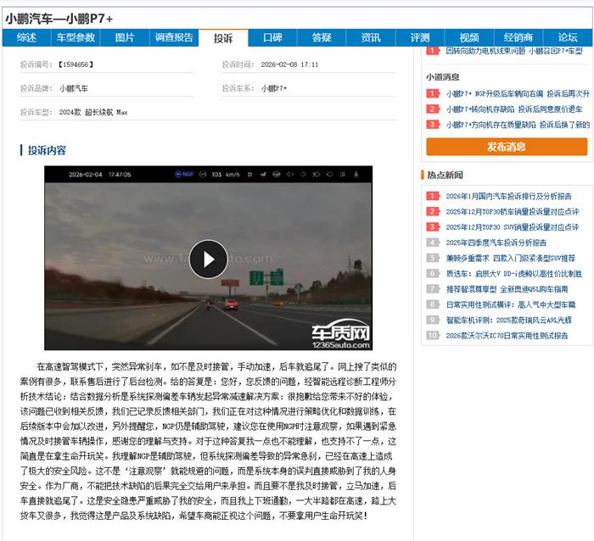The width and height of the screenshot is (594, 541).
Task: Open 2025年12月TOP30轿车销量投诉量对应点评
Action: (513, 212)
